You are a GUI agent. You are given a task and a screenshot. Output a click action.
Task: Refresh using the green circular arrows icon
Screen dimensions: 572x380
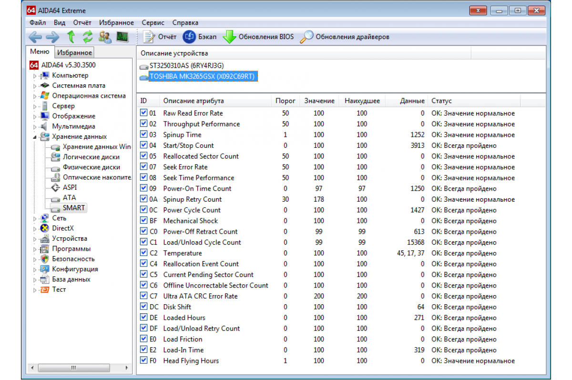click(x=87, y=37)
